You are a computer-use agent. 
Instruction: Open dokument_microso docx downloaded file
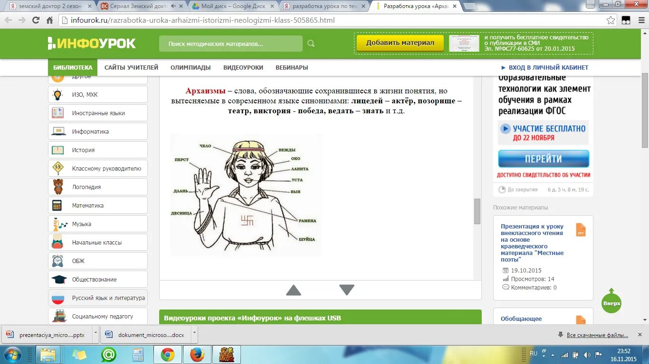(145, 335)
